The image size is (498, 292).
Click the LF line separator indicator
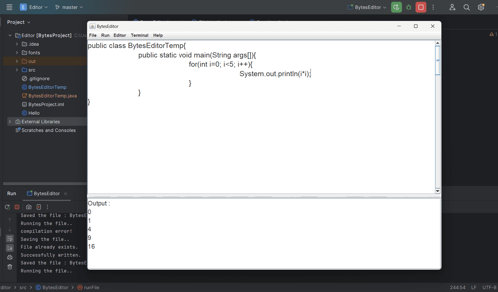[x=474, y=287]
